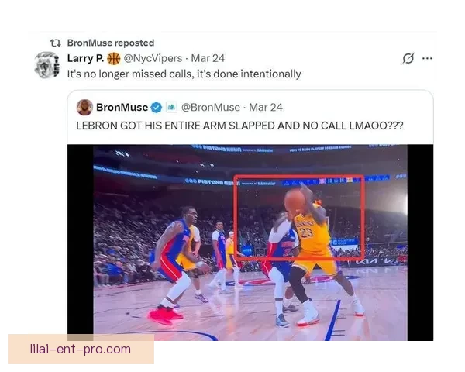Click the lilai-ent-pro.com watermark link

(x=81, y=350)
